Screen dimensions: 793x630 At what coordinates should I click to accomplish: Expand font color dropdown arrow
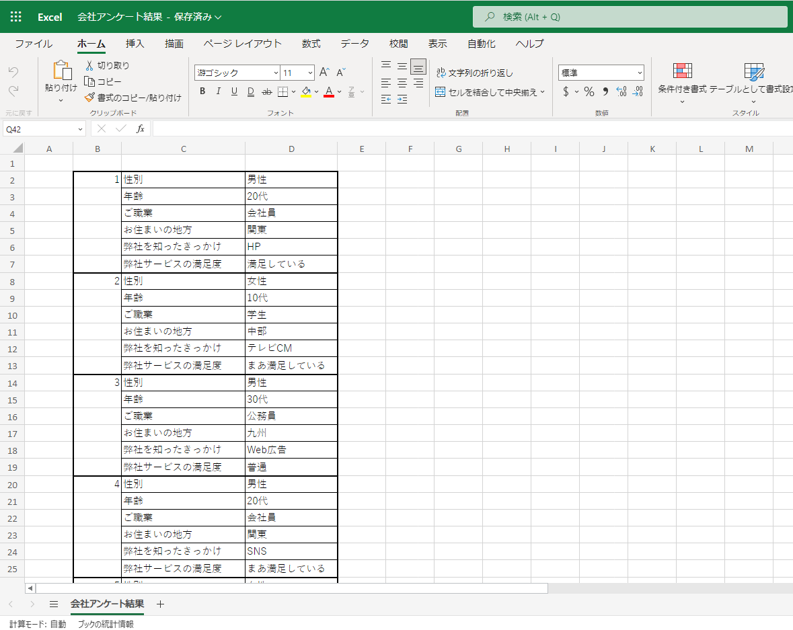click(x=340, y=92)
